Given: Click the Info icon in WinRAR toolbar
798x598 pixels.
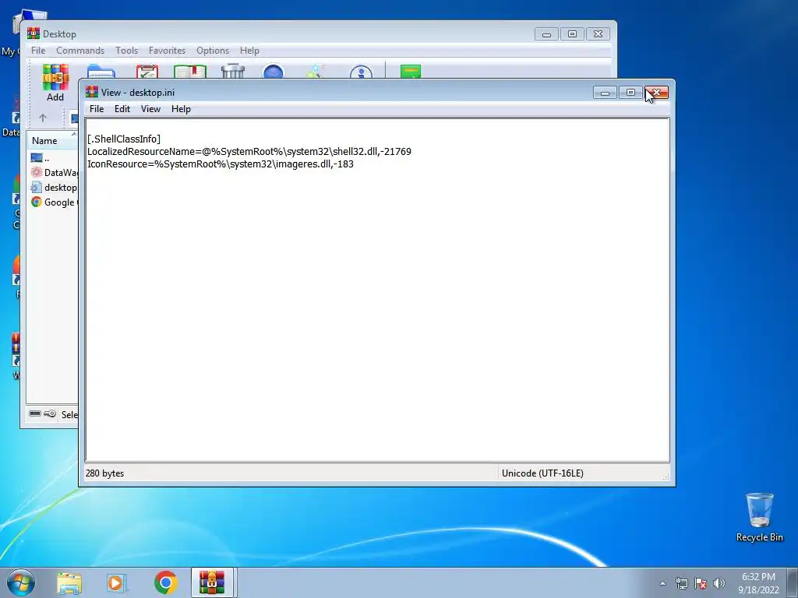Looking at the screenshot, I should (361, 72).
